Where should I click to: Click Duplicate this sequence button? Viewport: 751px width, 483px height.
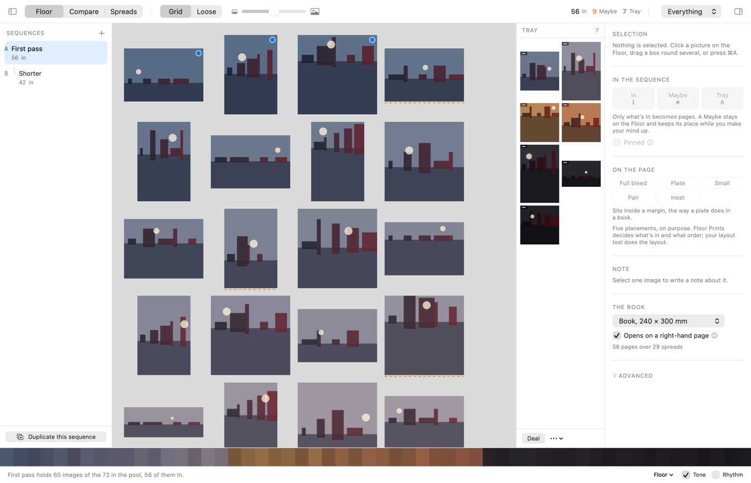tap(56, 437)
